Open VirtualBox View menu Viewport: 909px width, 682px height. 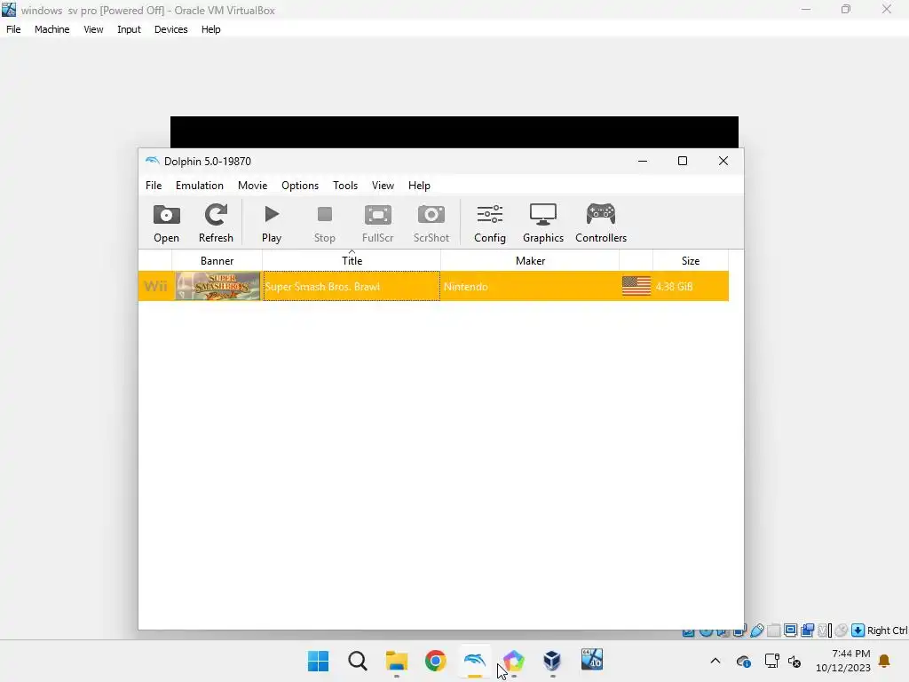click(93, 29)
